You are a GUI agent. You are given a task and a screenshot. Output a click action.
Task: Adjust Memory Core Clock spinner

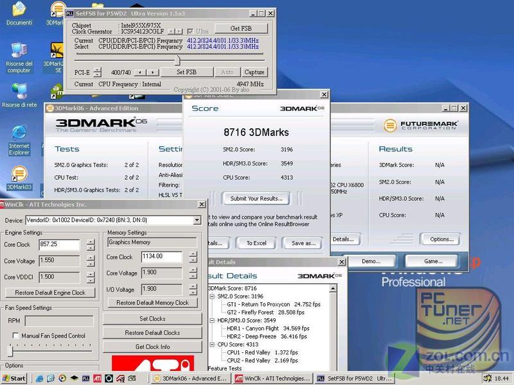[x=193, y=257]
